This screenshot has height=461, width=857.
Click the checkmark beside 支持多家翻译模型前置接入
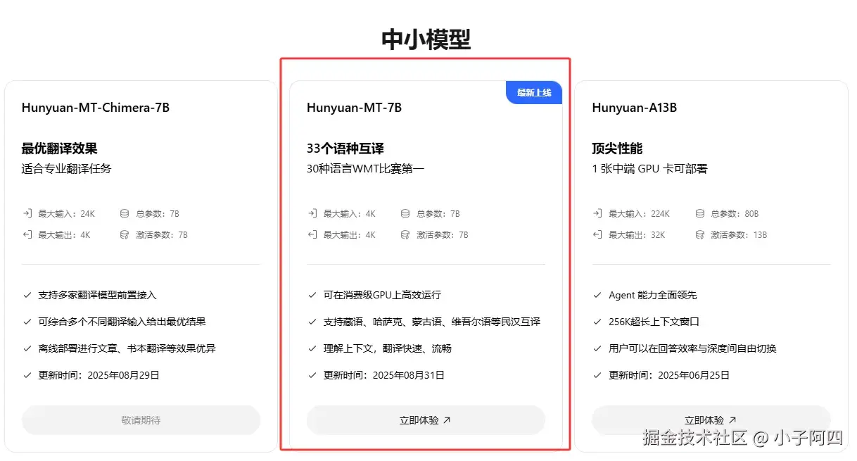(27, 295)
